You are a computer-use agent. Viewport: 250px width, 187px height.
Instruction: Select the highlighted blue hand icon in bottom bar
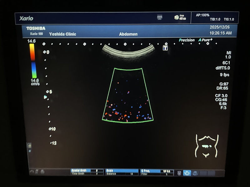click(187, 173)
